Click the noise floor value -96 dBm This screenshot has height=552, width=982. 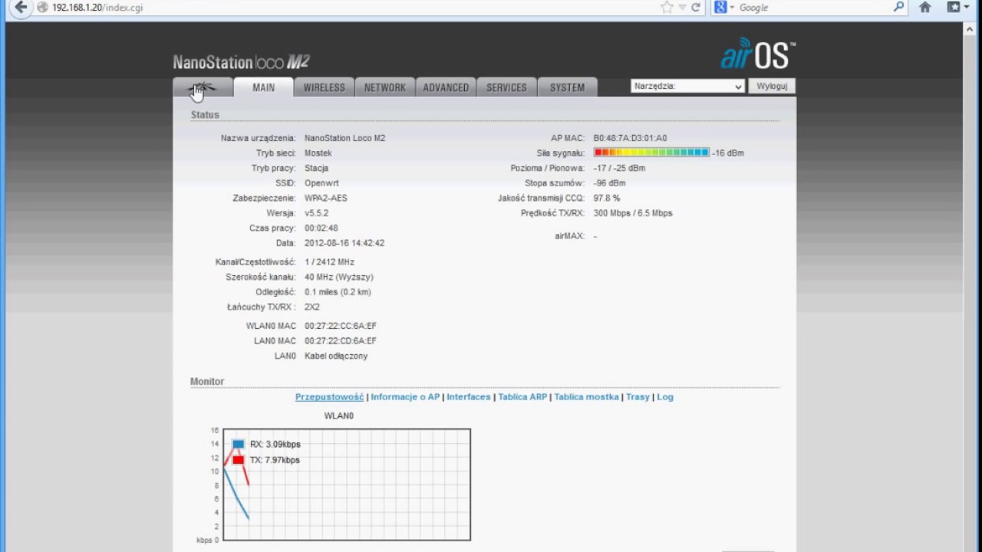click(x=609, y=183)
